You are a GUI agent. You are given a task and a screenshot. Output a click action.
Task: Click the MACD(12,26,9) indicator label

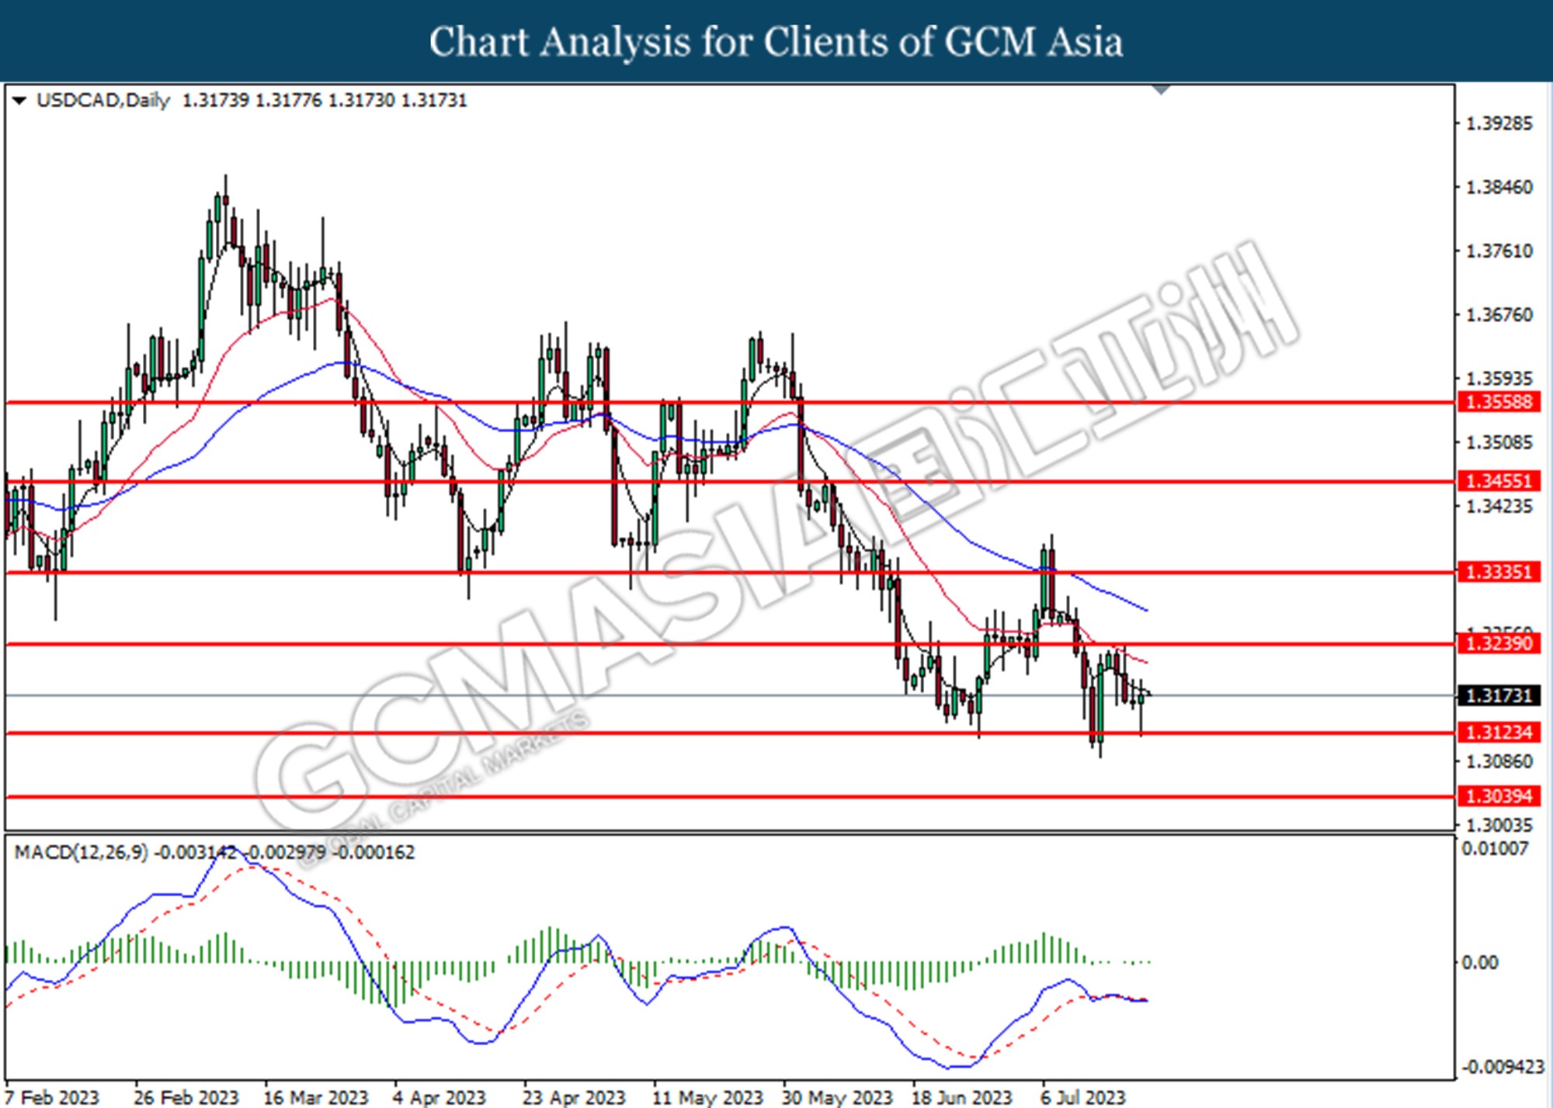tap(81, 853)
